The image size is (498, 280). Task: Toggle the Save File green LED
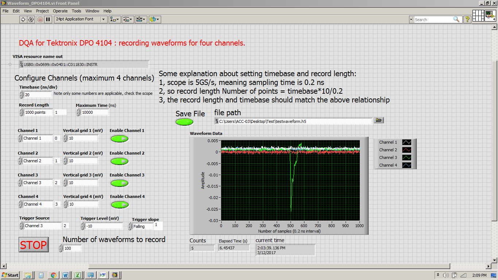pyautogui.click(x=184, y=122)
